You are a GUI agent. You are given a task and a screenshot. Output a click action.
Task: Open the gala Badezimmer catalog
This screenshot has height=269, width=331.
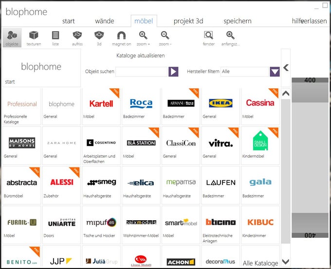click(260, 185)
